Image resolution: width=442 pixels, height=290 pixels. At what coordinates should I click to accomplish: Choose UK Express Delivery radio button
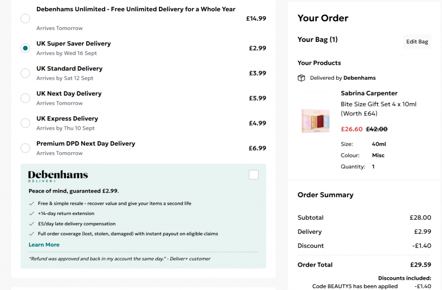click(x=26, y=124)
